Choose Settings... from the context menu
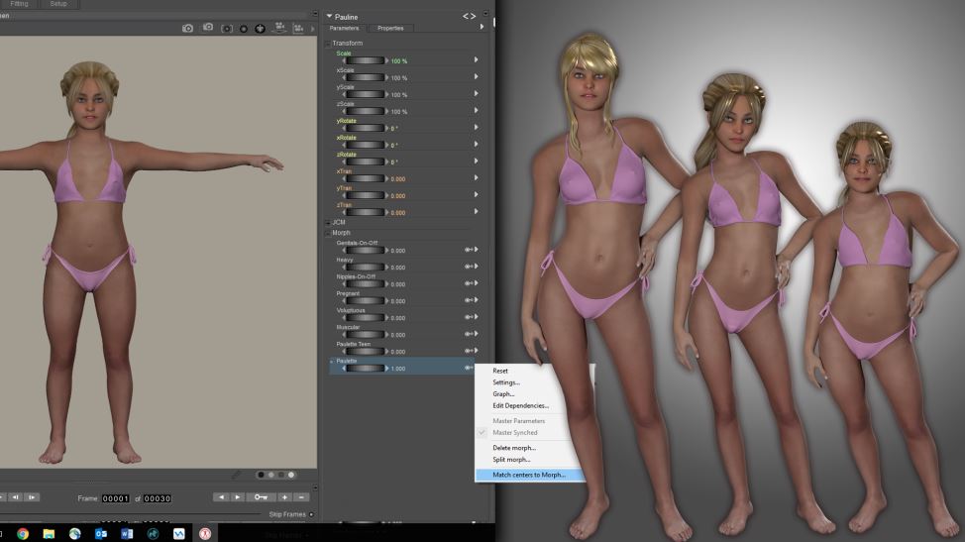 coord(506,382)
